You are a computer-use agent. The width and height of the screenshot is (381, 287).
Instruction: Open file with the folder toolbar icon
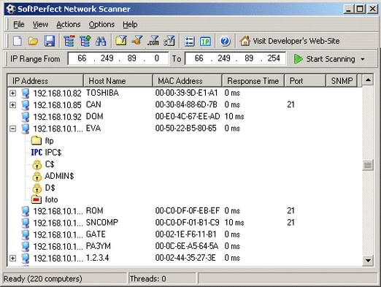tap(34, 41)
